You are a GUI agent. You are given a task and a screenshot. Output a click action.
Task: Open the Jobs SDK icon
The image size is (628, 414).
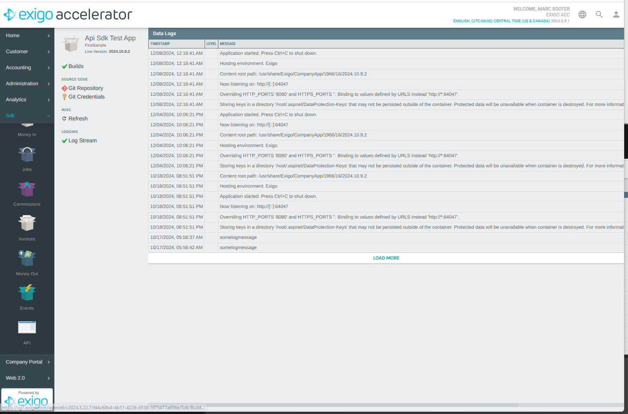point(27,155)
